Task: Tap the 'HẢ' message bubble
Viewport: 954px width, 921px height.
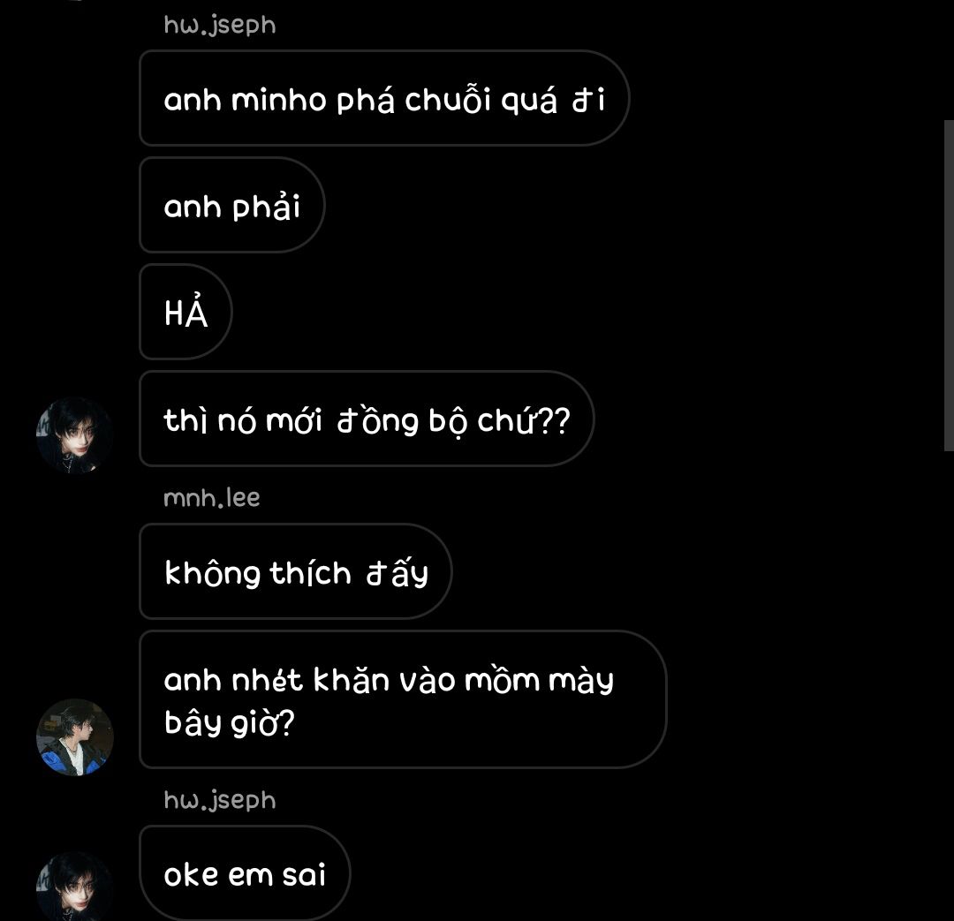Action: [185, 312]
